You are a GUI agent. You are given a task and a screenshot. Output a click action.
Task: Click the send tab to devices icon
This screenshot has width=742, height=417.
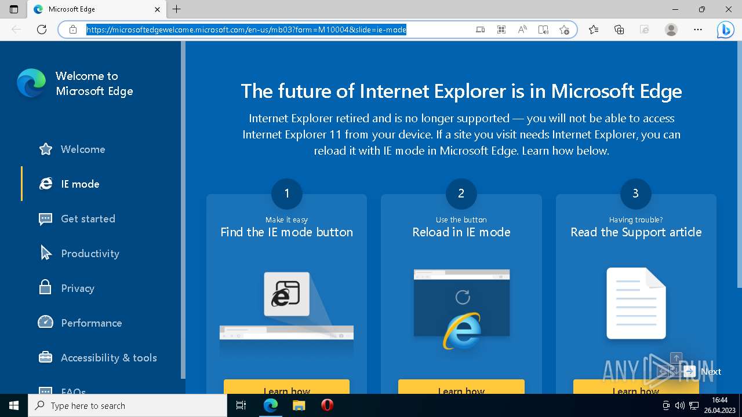coord(481,30)
